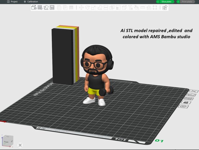Select the Lay on face tool
The image size is (199, 150).
[100, 7]
